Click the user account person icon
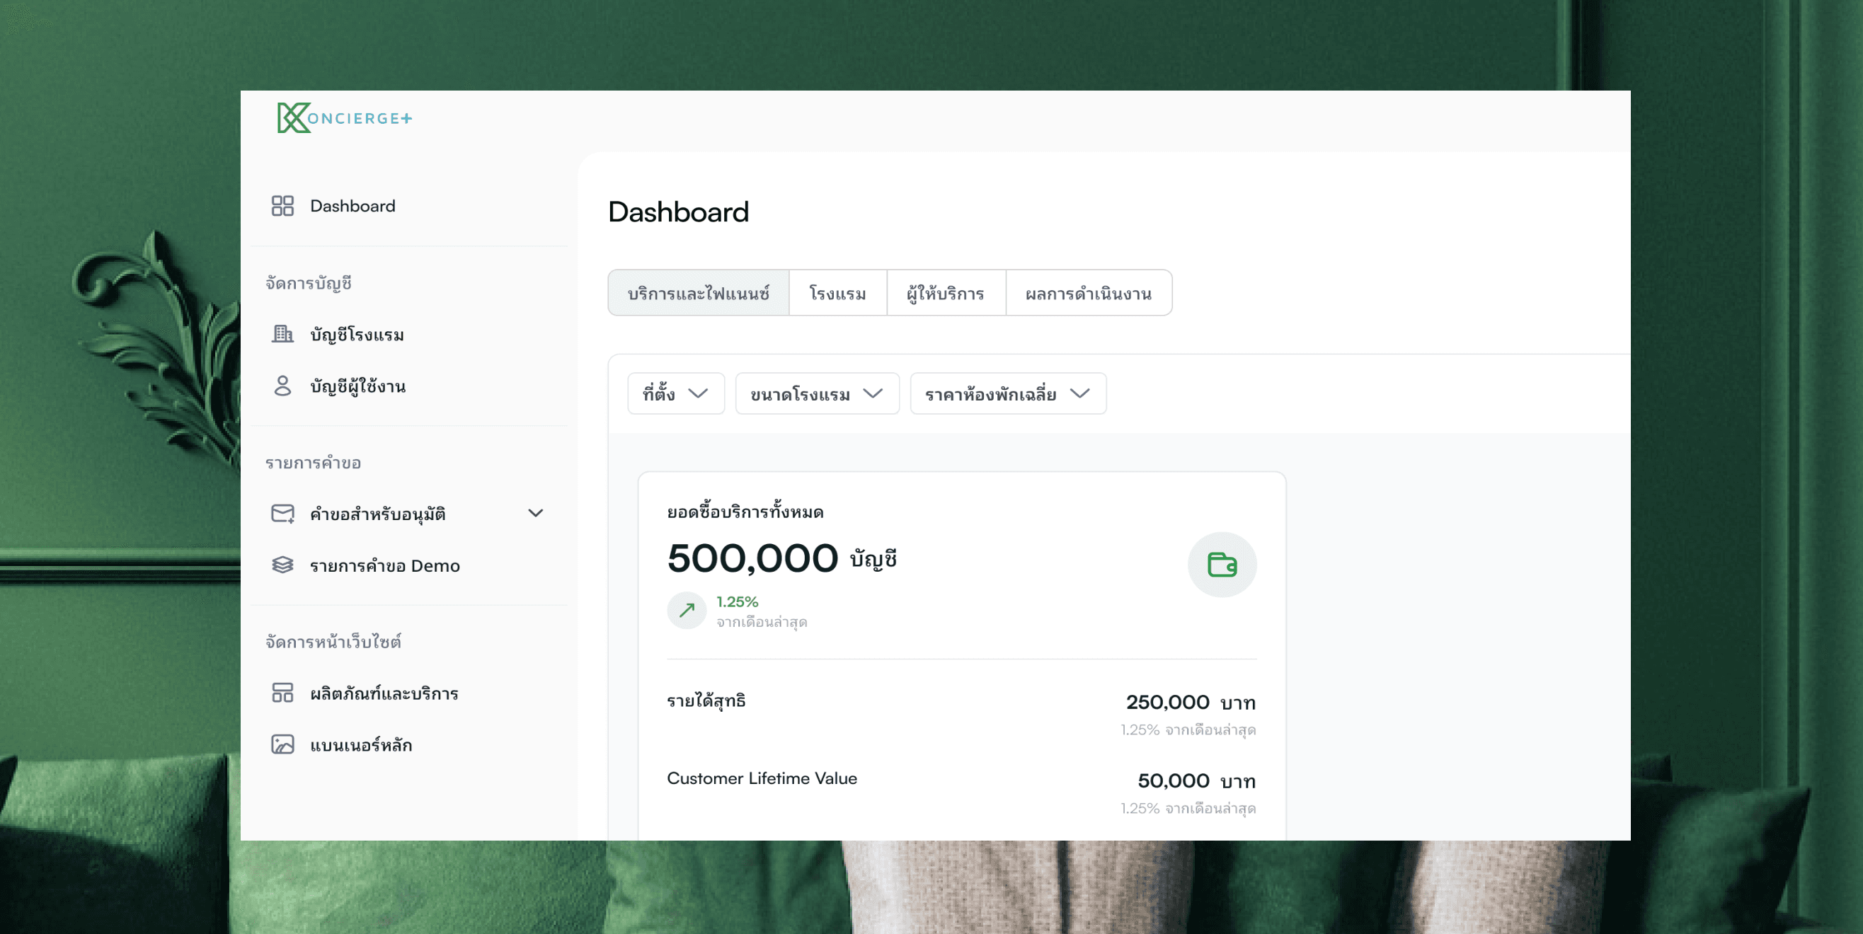 [x=282, y=386]
